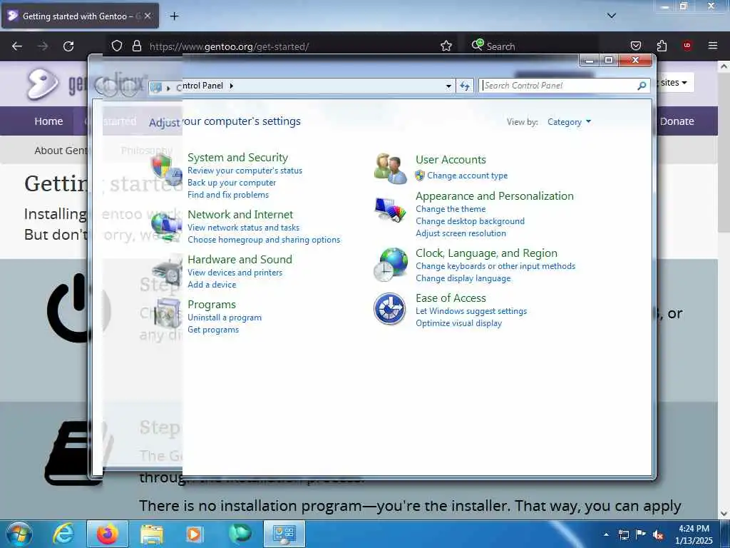Change keyboards or other input methods

495,266
